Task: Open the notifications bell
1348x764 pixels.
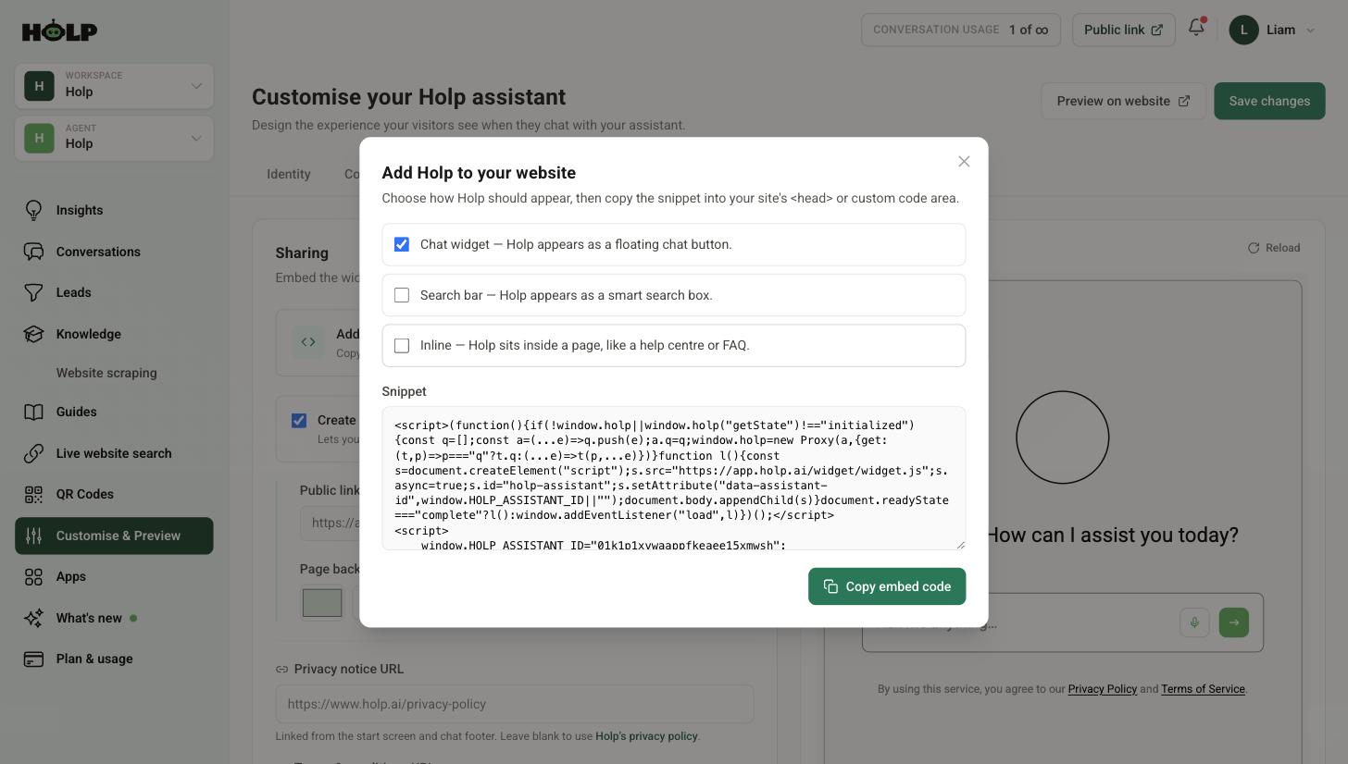Action: tap(1196, 28)
